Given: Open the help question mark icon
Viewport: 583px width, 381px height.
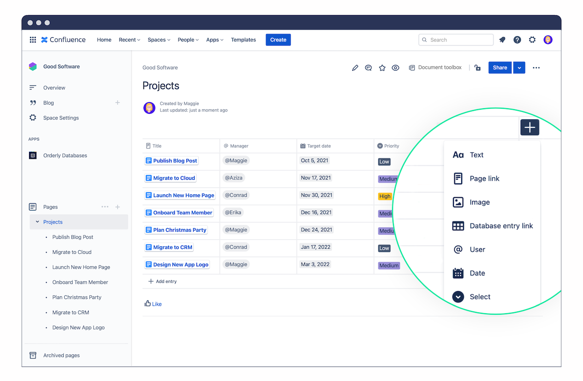Looking at the screenshot, I should click(518, 40).
